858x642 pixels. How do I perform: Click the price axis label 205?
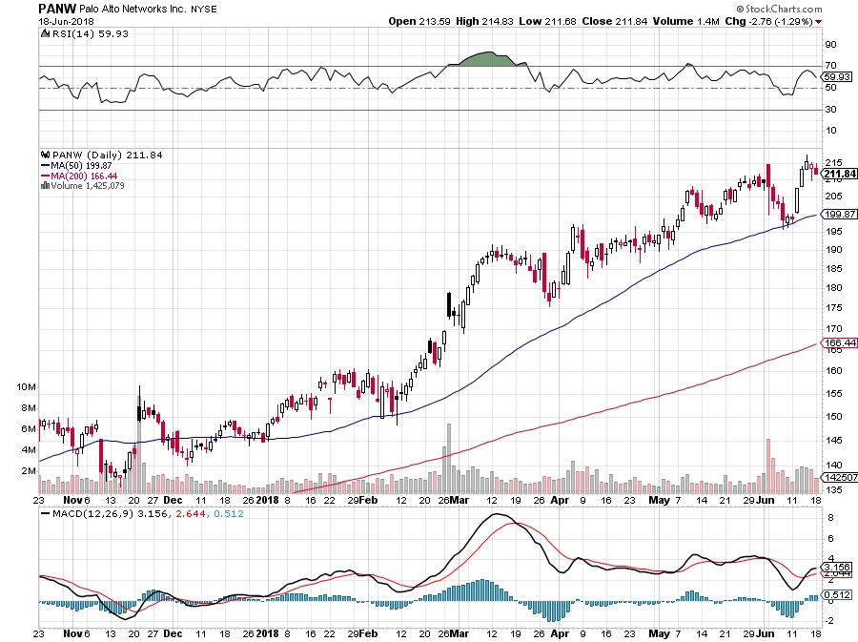pyautogui.click(x=833, y=197)
